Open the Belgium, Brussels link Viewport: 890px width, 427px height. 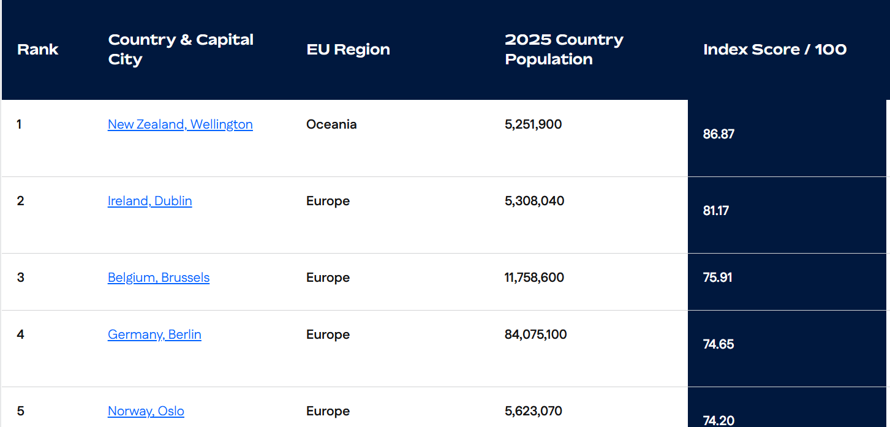[159, 278]
